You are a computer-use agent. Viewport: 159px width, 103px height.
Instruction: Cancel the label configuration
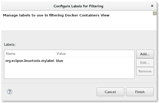pyautogui.click(x=110, y=92)
